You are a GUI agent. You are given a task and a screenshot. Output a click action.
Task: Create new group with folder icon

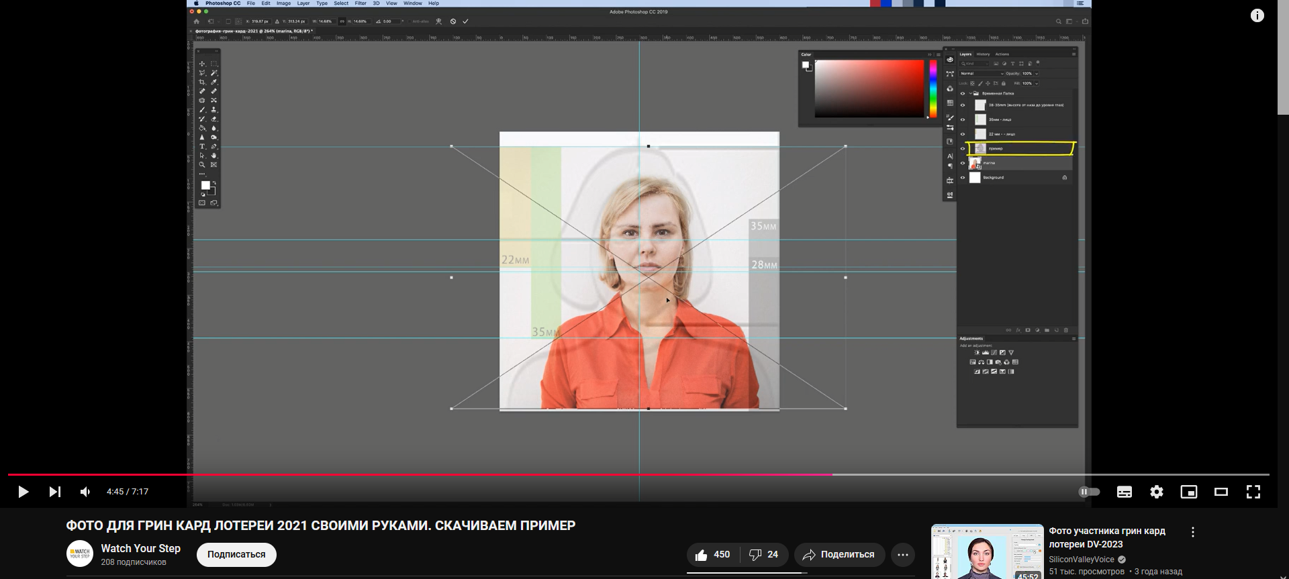(1047, 330)
